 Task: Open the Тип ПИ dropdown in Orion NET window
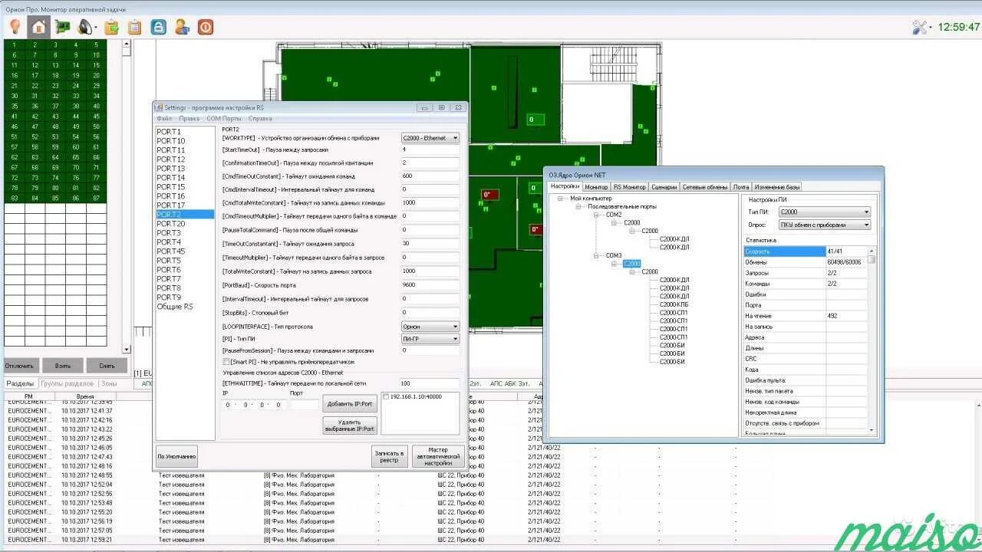tap(824, 212)
